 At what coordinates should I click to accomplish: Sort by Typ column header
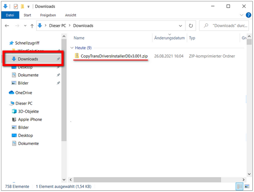pyautogui.click(x=192, y=38)
